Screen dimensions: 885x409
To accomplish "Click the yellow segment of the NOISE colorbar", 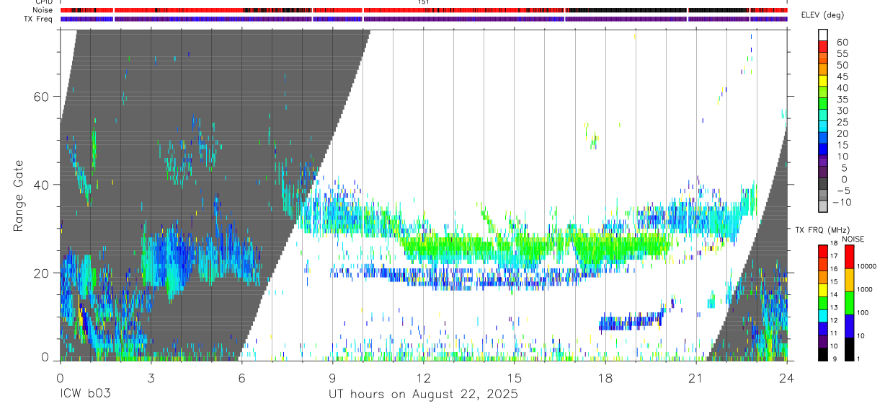I will coord(849,279).
